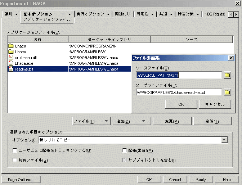Click folder icon in the %*PROGRAMFILES% Lhaca row

11,52
